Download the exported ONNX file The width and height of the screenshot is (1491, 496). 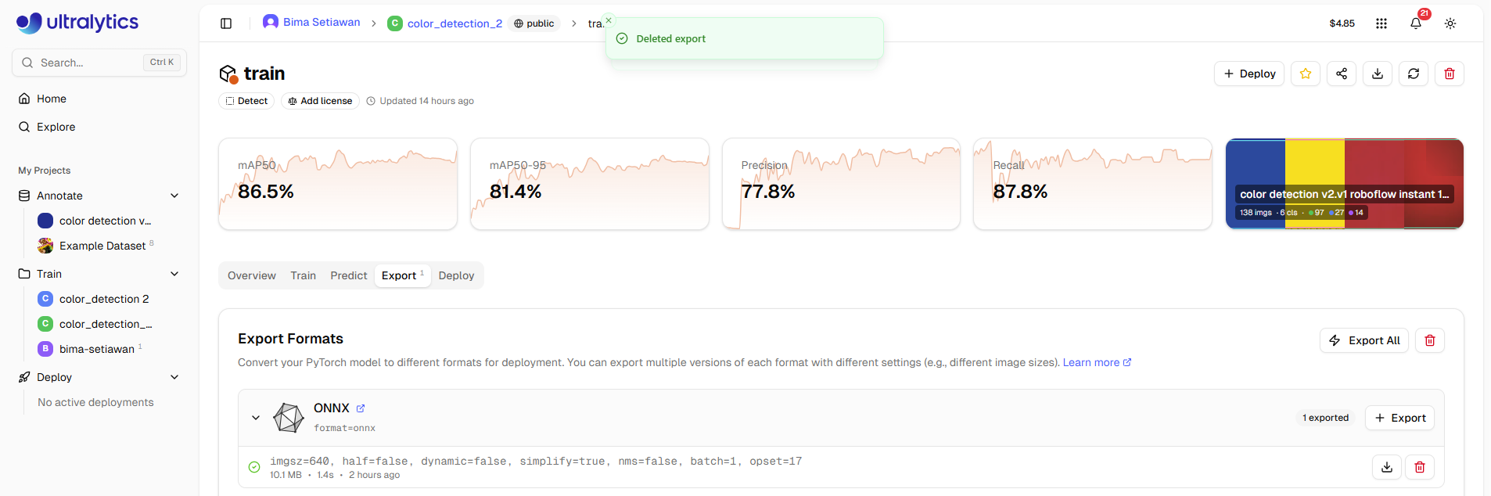(x=1387, y=467)
